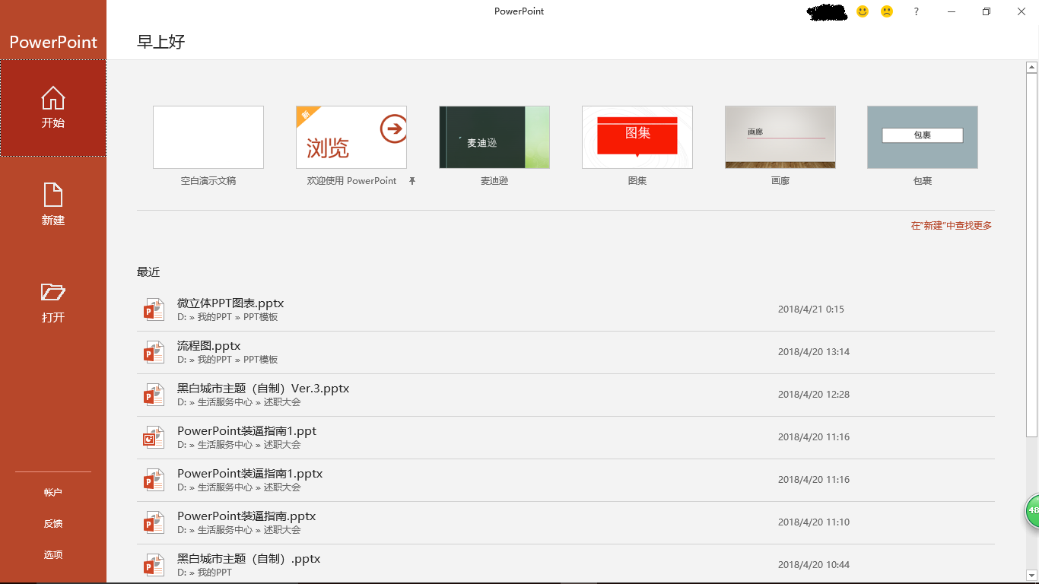Click file icon of 微立体PPT图表.pptx
1039x584 pixels.
click(x=154, y=309)
